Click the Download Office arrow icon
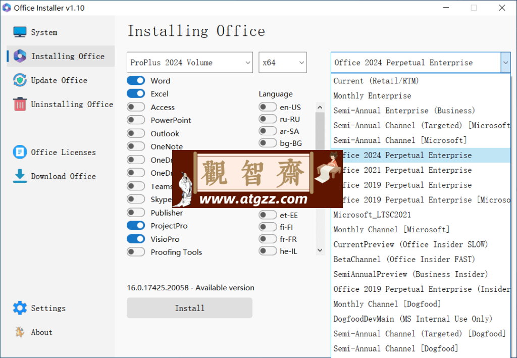517x358 pixels. coord(20,176)
